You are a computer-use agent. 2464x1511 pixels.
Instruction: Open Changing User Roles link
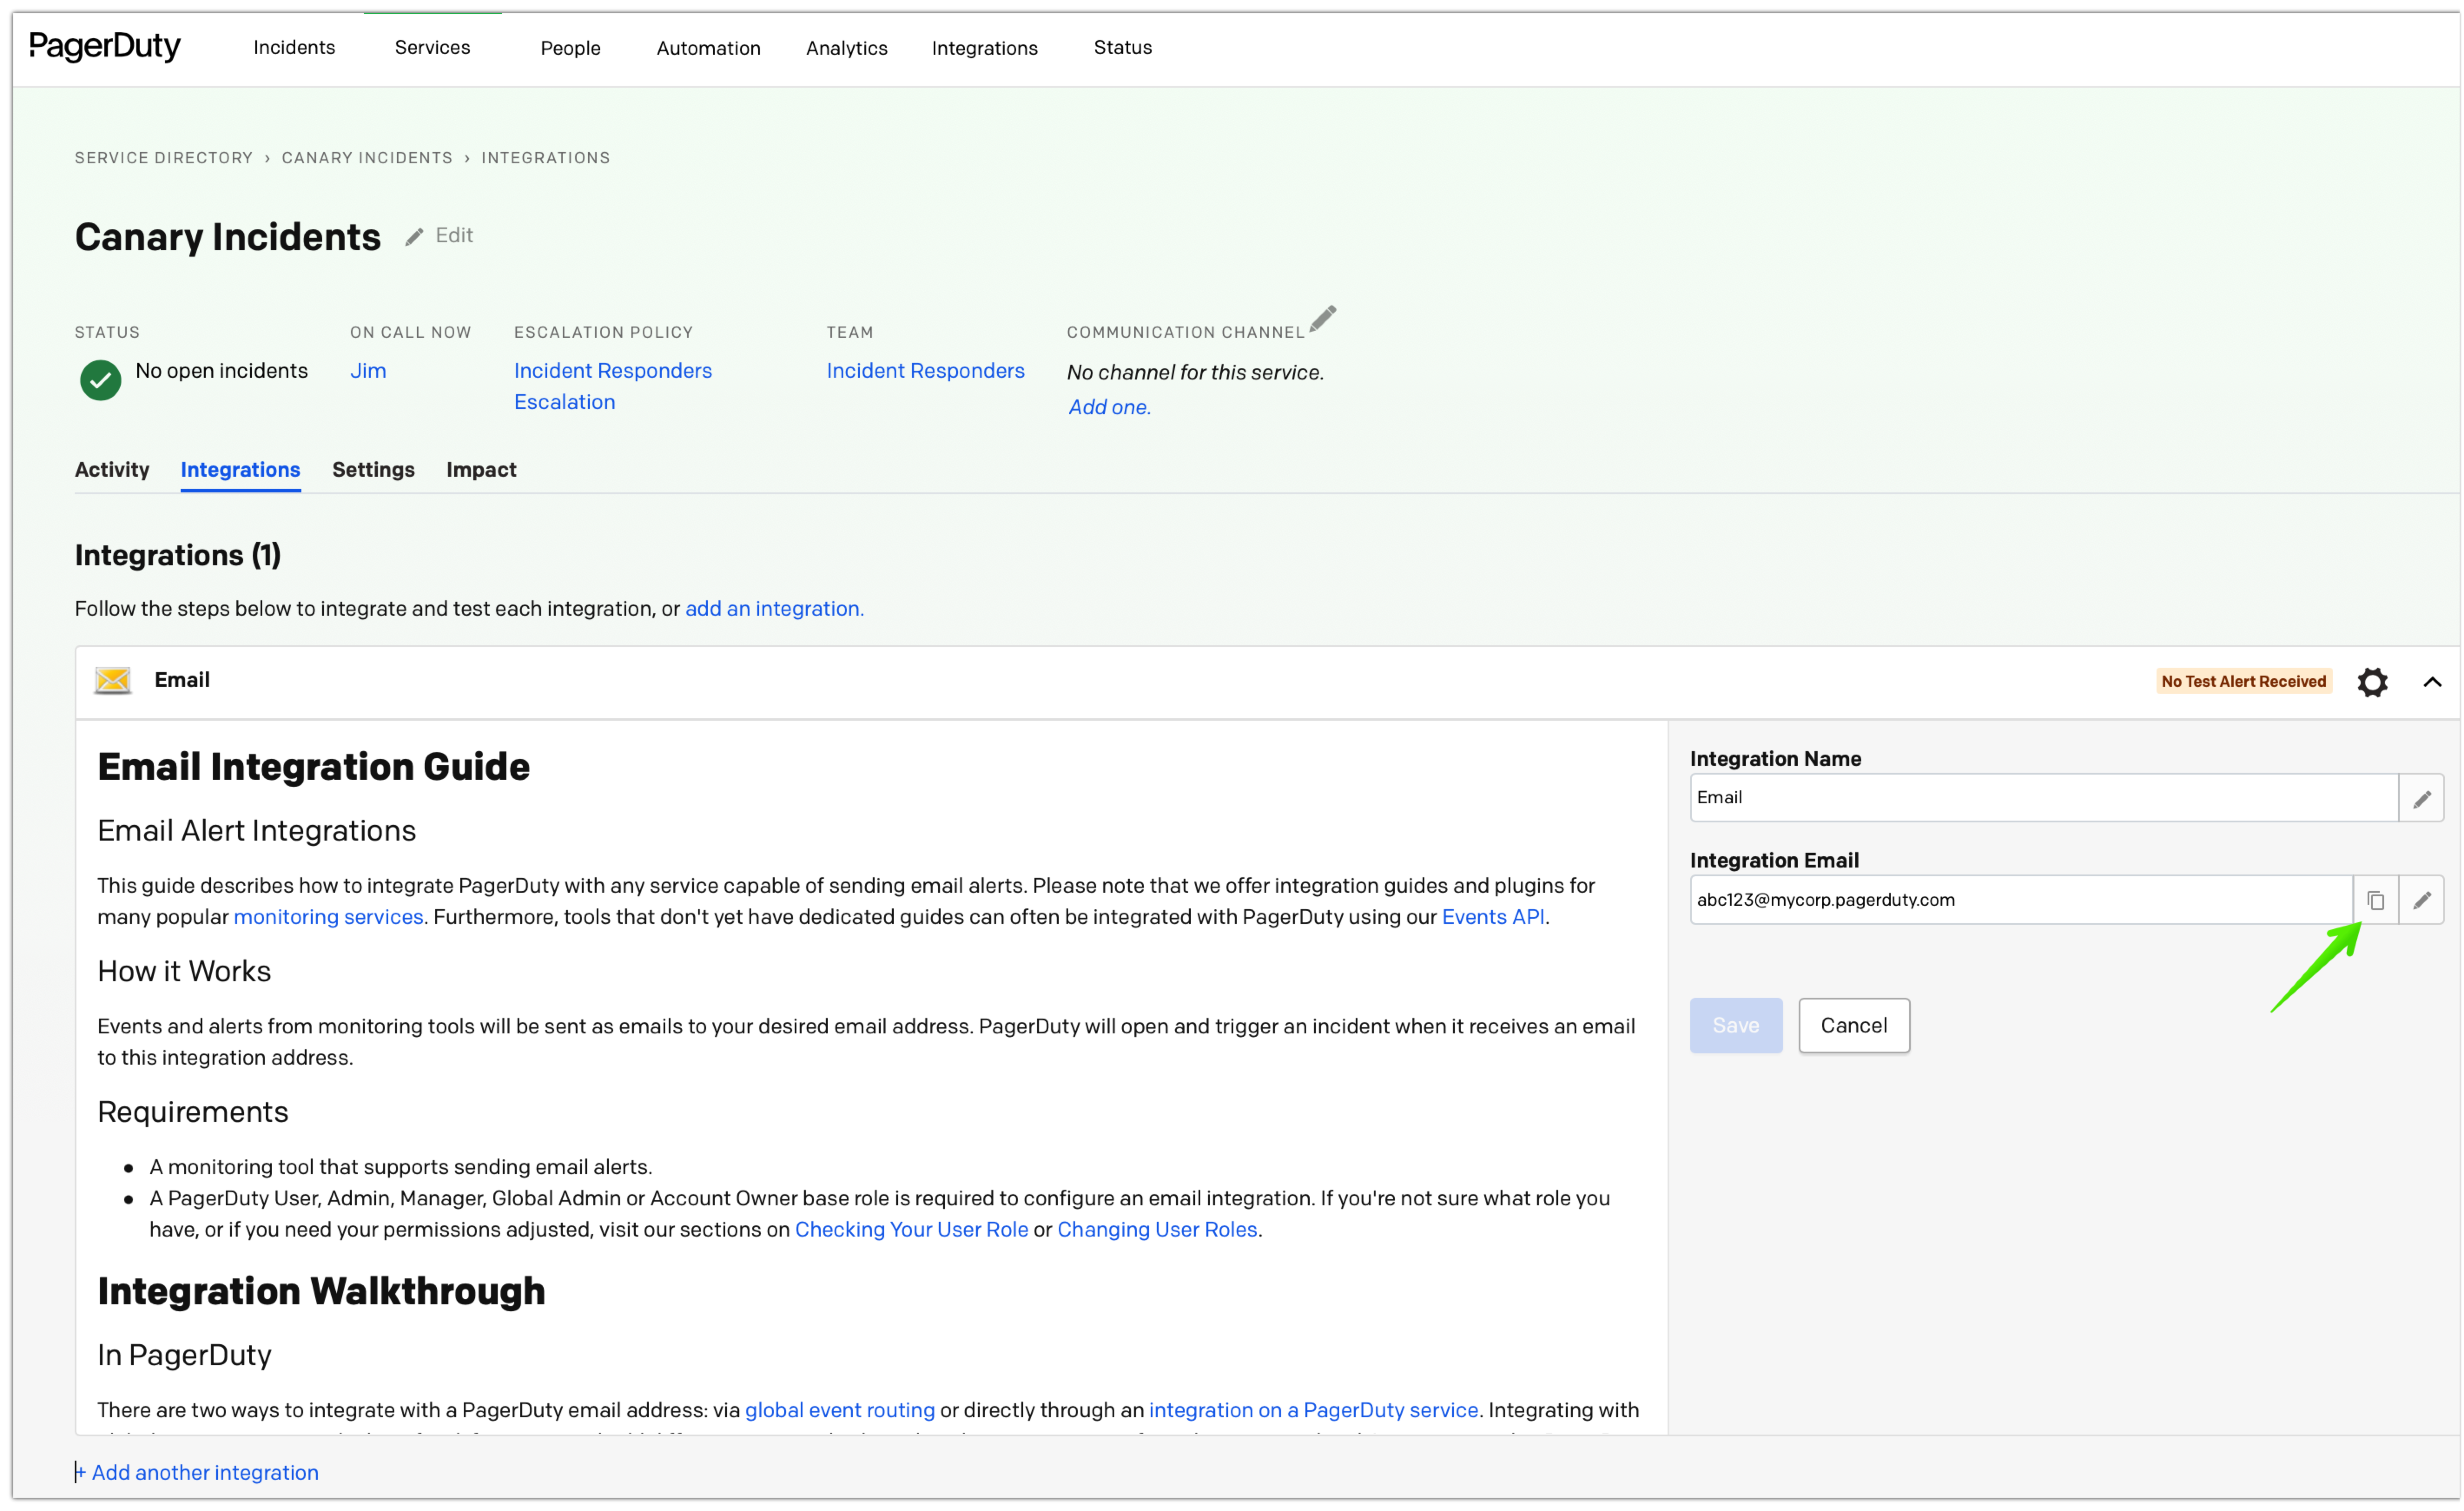pos(1157,1230)
